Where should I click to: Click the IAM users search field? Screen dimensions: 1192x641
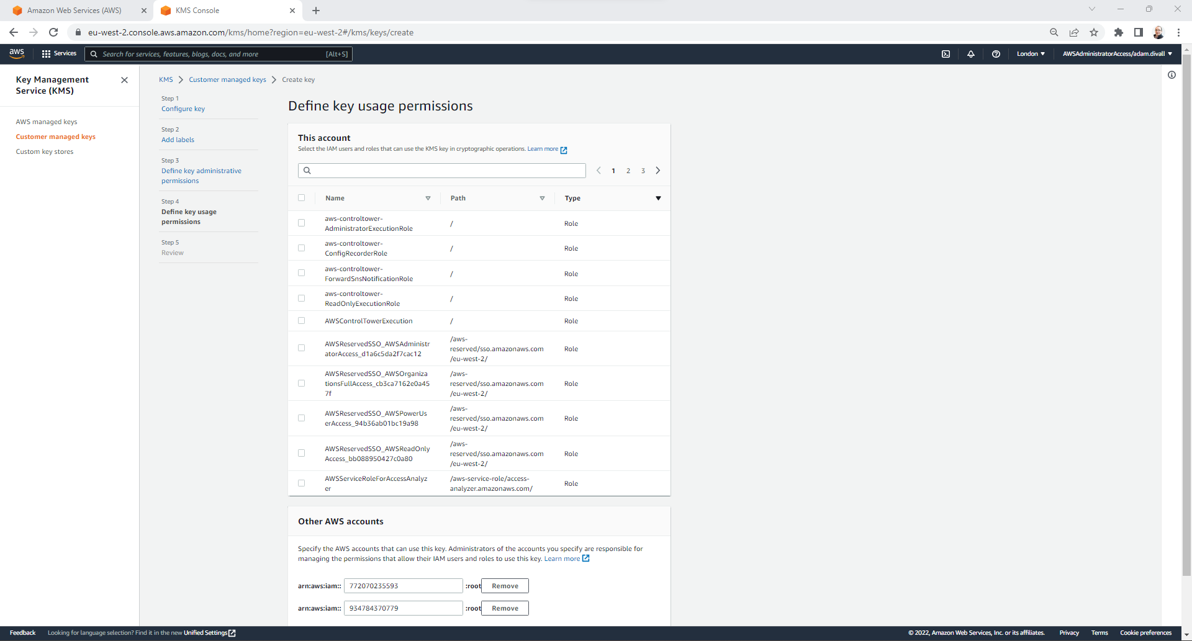click(x=442, y=171)
